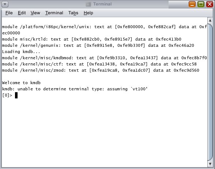The height and width of the screenshot is (169, 215).
Task: Click the scrollbar down arrow
Action: [210, 164]
